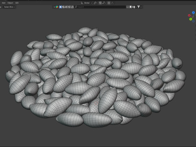196x147 pixels.
Task: Open the Select Box tool dropdown
Action: (x=9, y=7)
